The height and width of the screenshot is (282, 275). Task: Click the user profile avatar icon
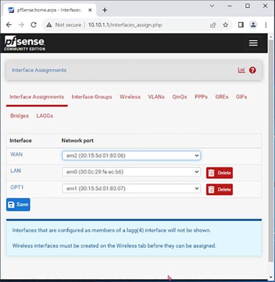coord(253,25)
